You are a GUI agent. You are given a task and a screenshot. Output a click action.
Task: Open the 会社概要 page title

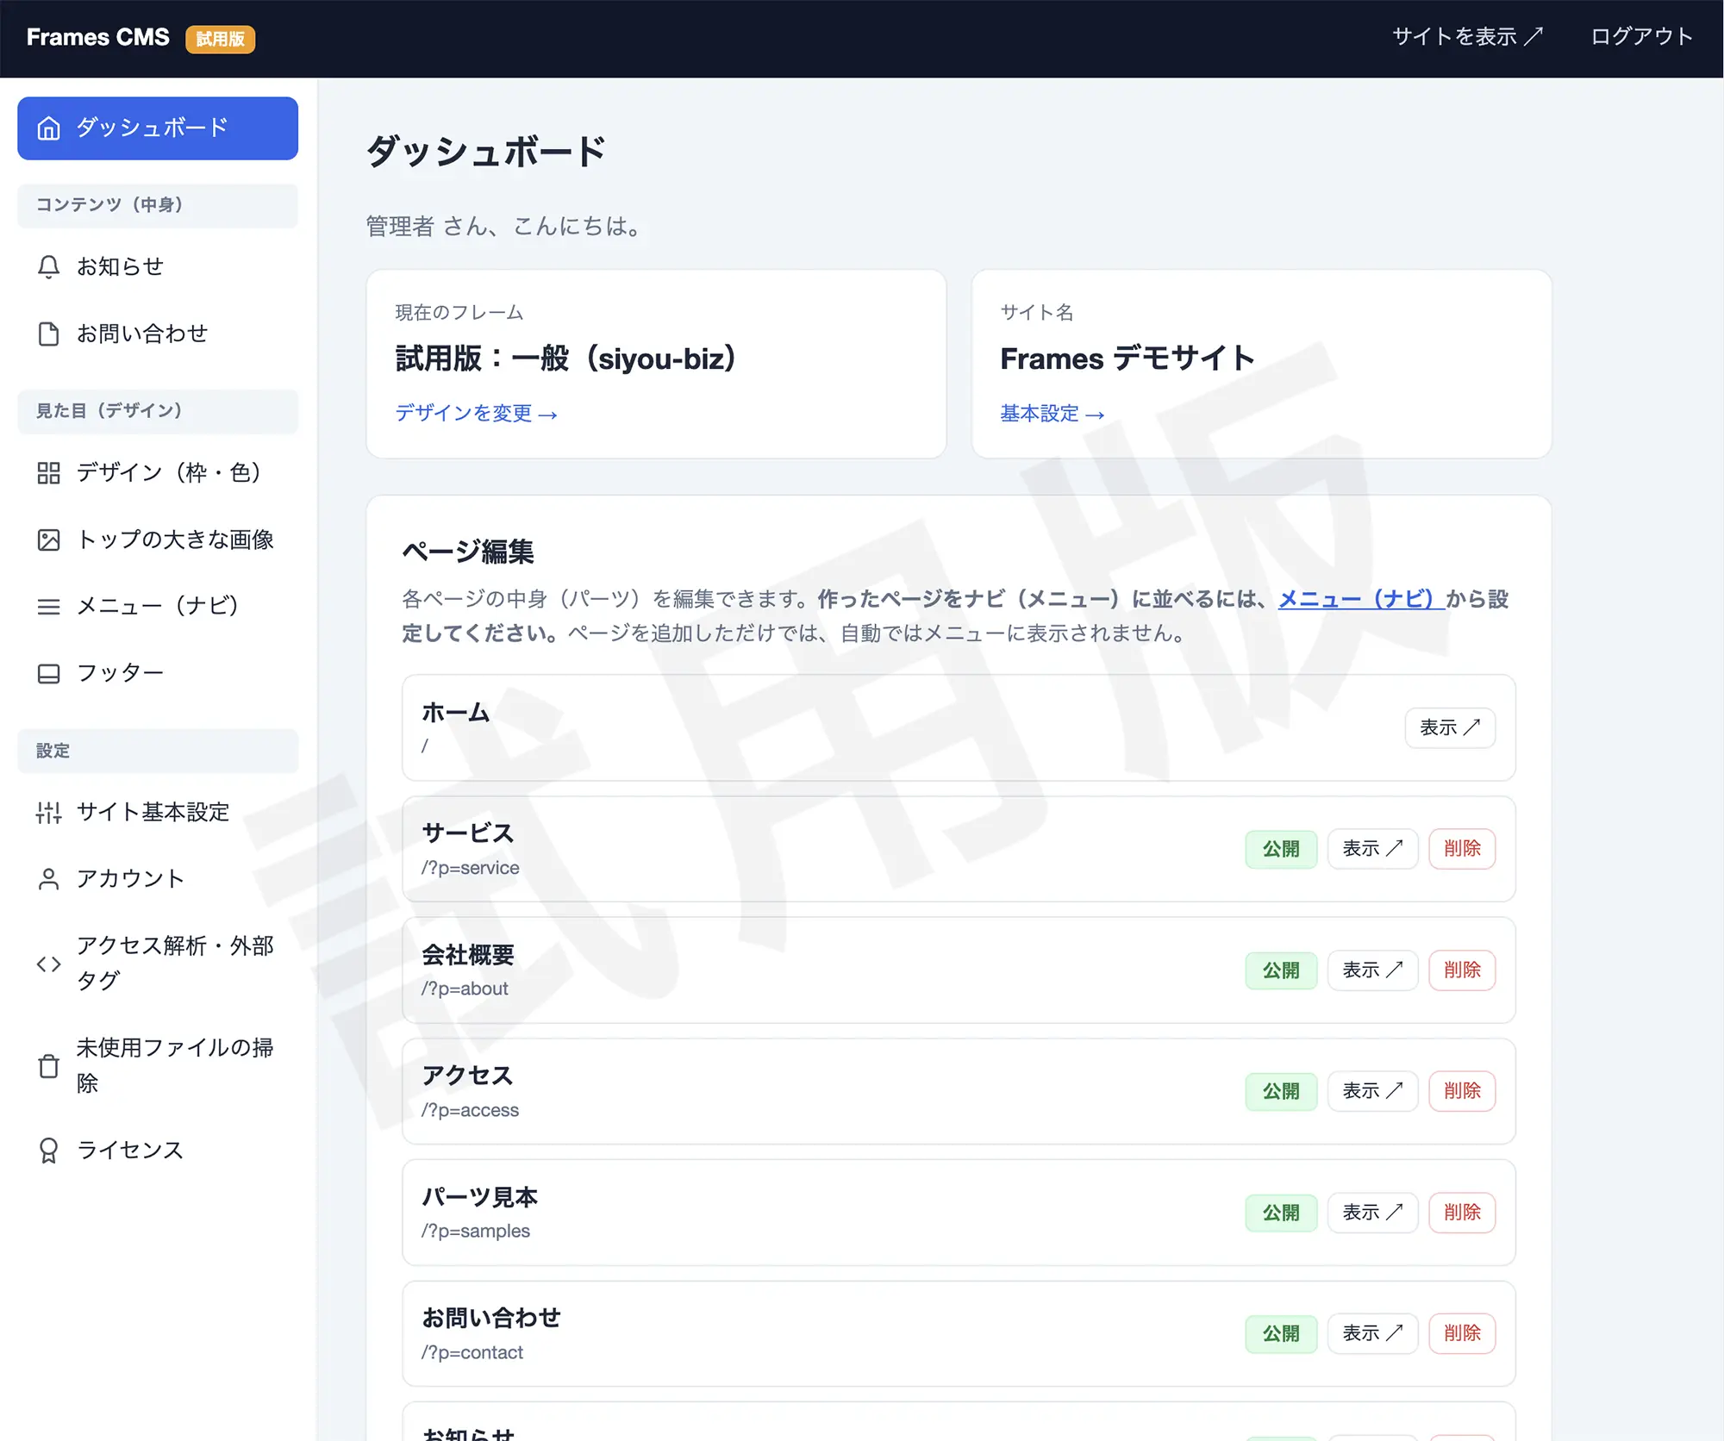pos(468,955)
